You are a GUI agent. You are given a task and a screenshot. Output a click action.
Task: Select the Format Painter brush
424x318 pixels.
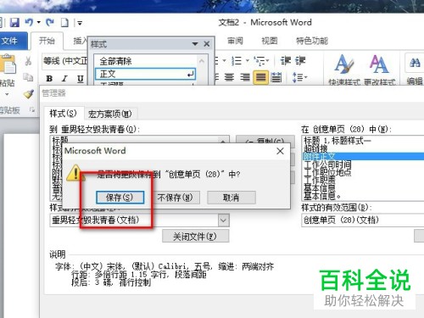(x=29, y=94)
